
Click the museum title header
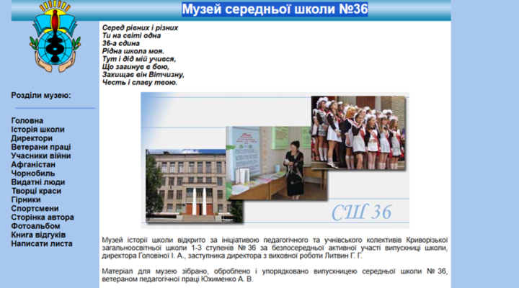[275, 9]
